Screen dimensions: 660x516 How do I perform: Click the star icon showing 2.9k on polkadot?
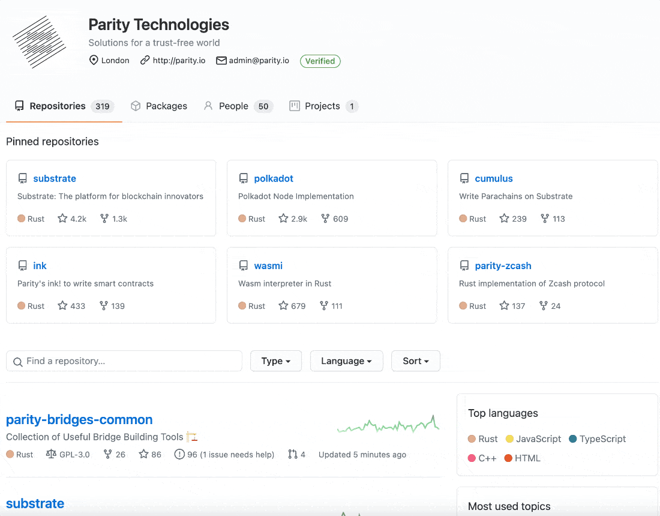[283, 219]
